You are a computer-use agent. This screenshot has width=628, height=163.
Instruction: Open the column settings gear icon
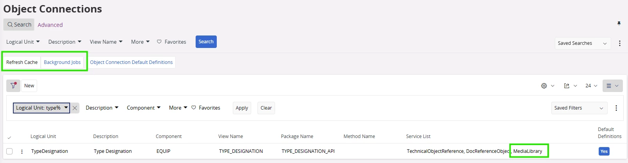pos(544,86)
